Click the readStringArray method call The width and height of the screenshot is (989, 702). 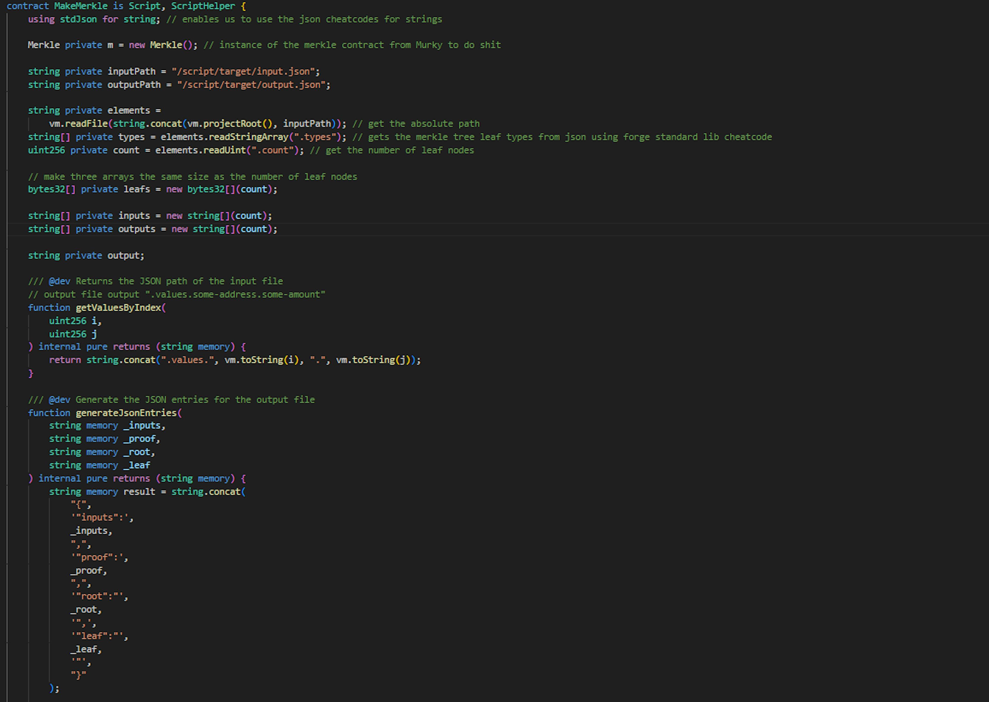[248, 137]
